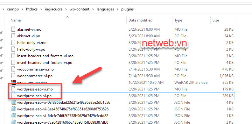Viewport: 252px width, 124px height.
Task: Click the 28 KB size cell
Action: point(229,29)
